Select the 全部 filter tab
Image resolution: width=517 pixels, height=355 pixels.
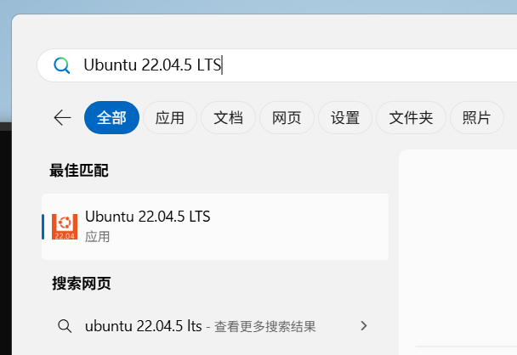click(x=111, y=118)
